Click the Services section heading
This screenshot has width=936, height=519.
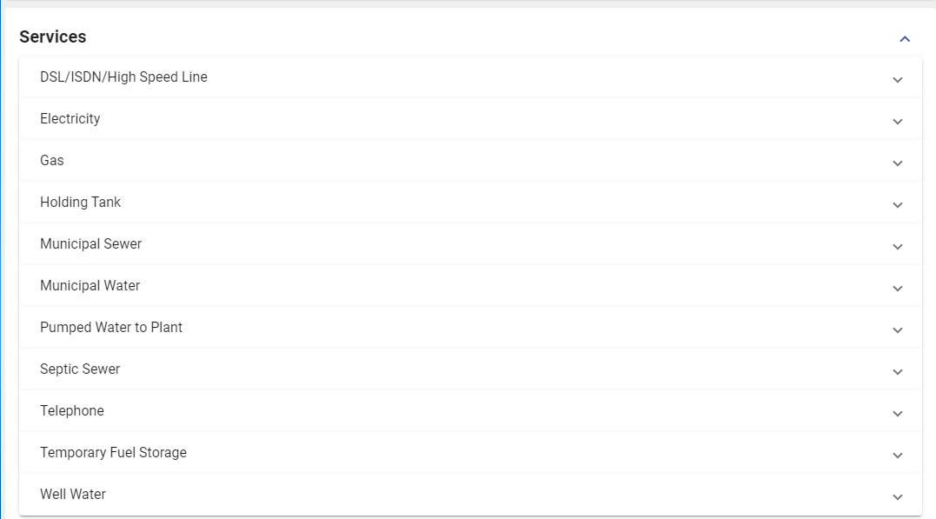pyautogui.click(x=53, y=37)
